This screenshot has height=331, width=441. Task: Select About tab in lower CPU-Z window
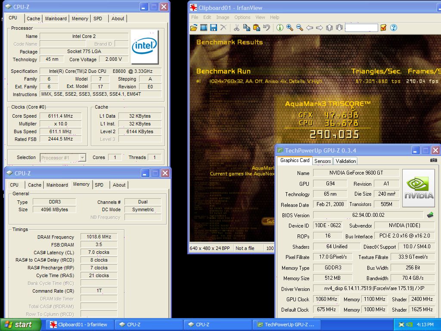pos(119,185)
